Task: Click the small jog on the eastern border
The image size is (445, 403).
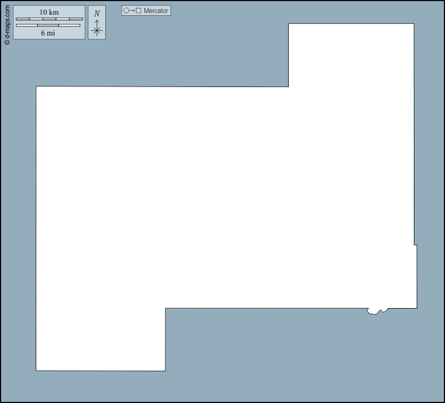Action: click(415, 245)
